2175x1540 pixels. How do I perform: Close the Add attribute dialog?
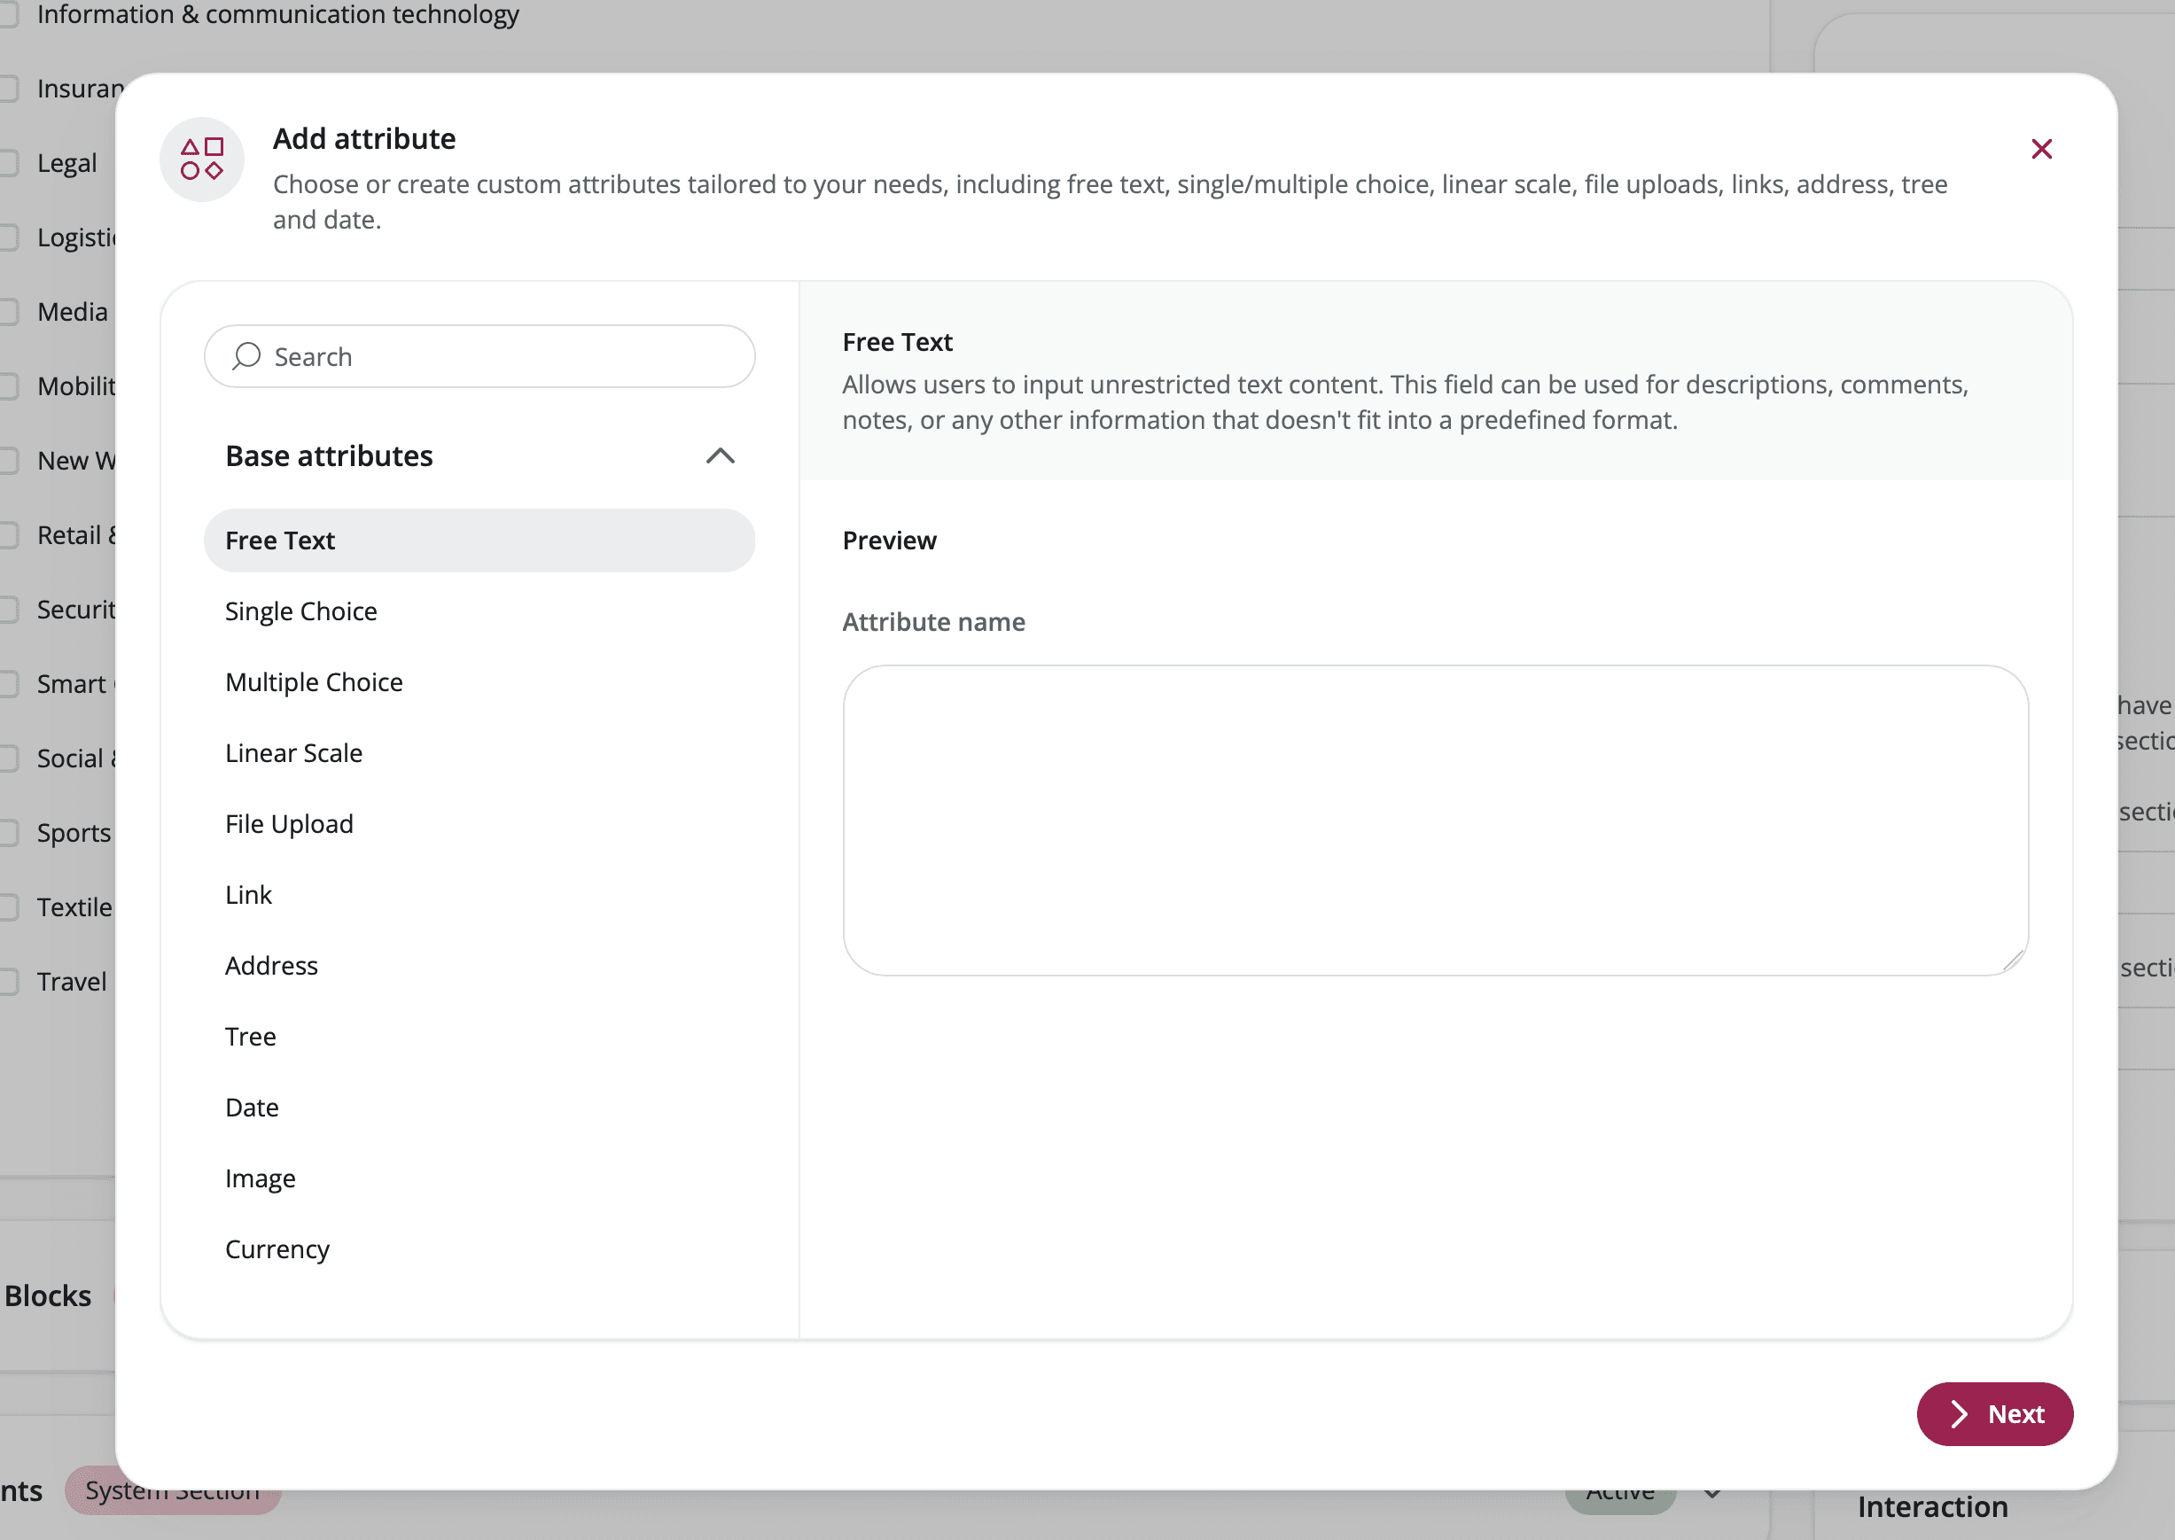[x=2041, y=149]
